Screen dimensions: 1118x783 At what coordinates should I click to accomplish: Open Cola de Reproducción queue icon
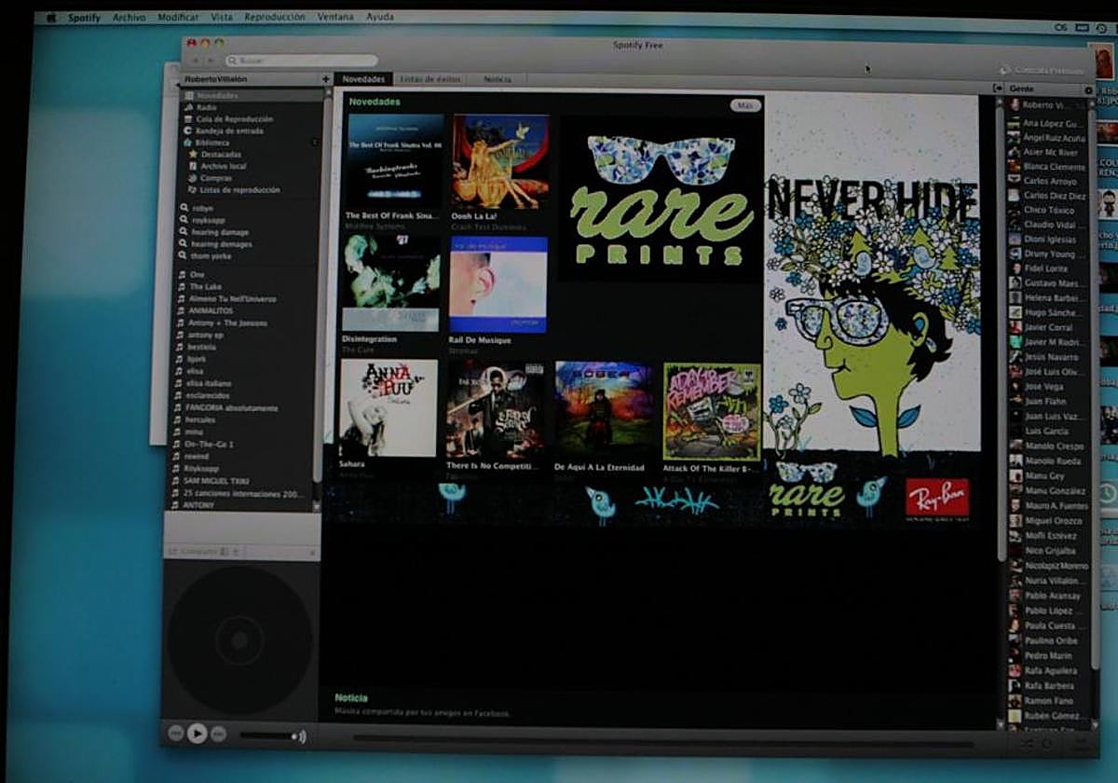click(188, 119)
